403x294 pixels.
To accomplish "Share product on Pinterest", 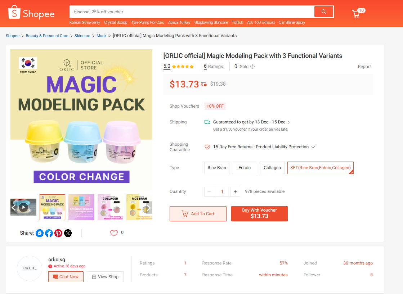I will (58, 233).
